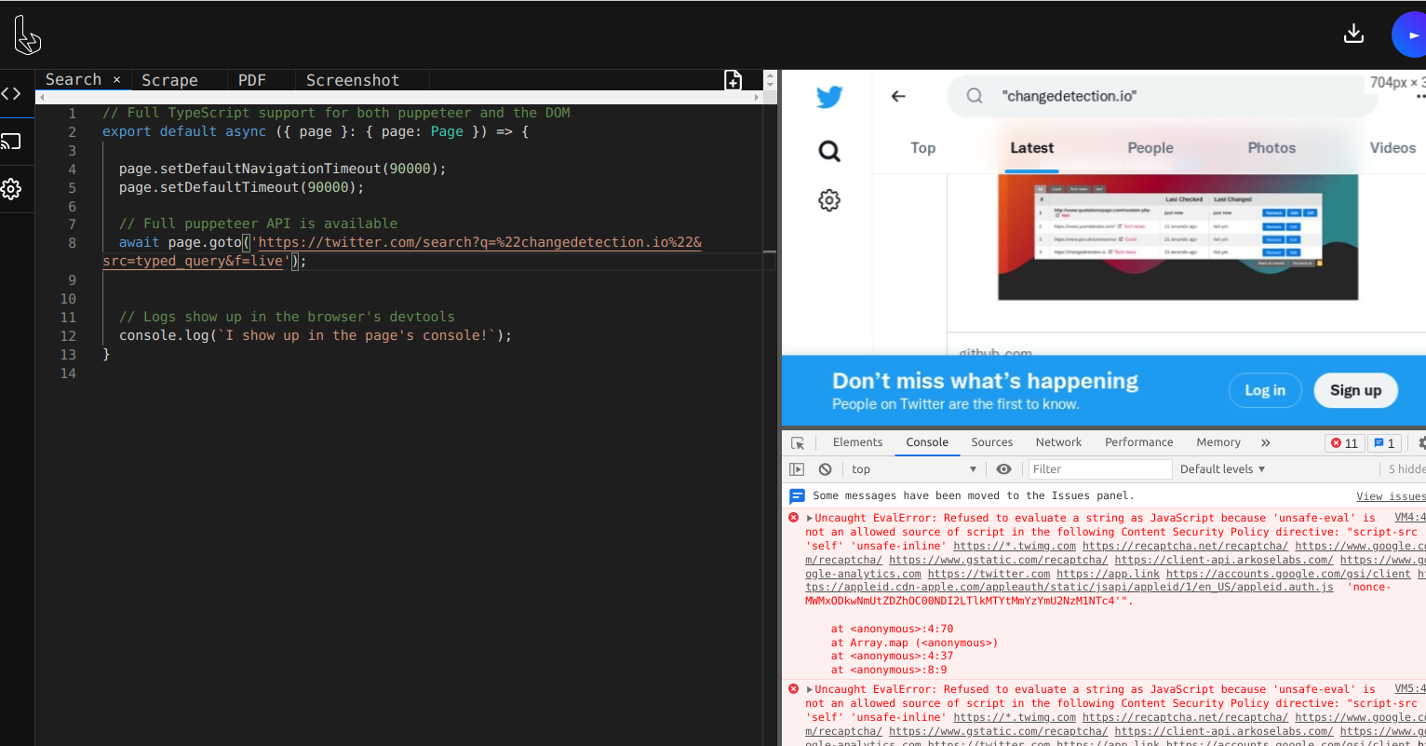Download the session via download icon
The width and height of the screenshot is (1426, 746).
click(x=1354, y=34)
